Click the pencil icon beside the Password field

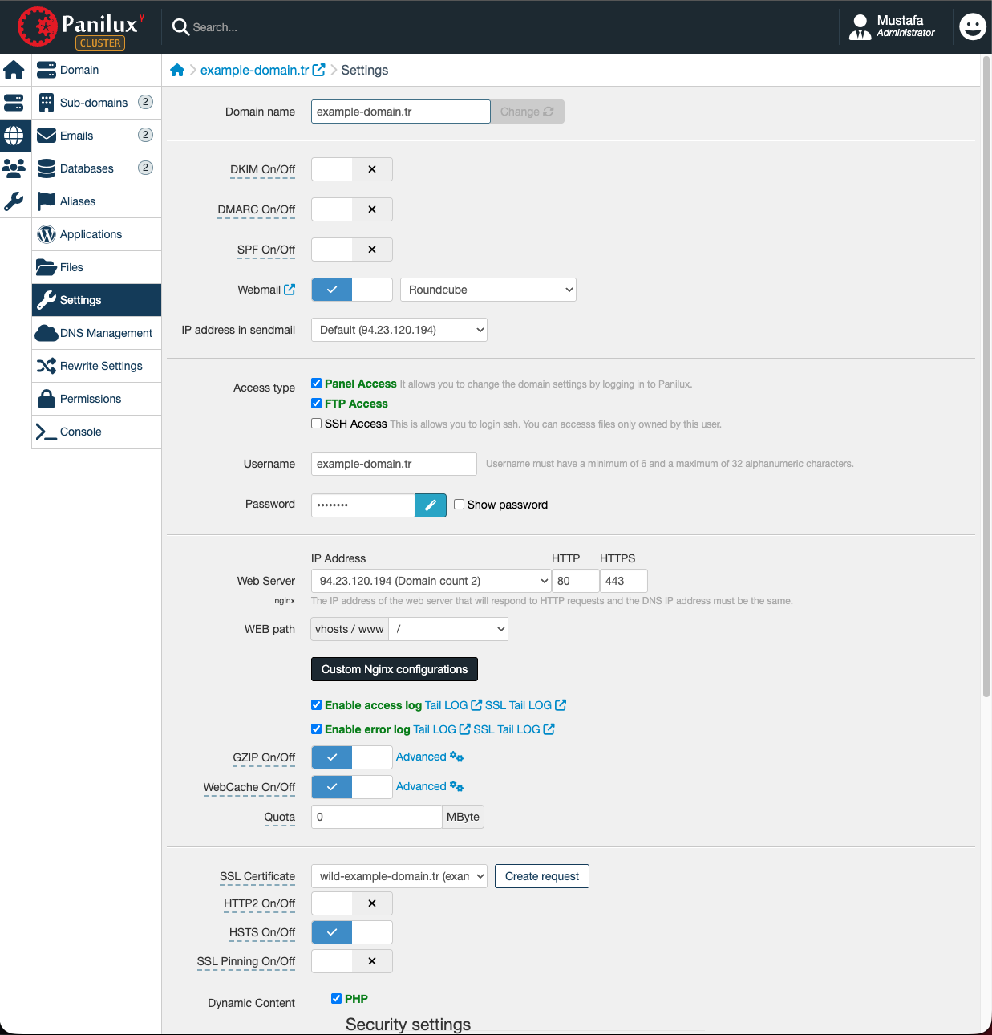(431, 505)
